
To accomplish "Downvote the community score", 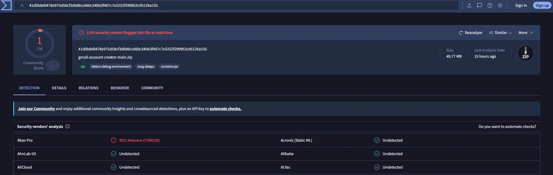I will [x=56, y=68].
